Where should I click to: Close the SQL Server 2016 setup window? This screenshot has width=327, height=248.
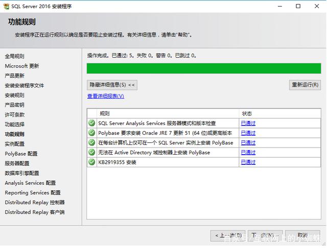coord(317,6)
